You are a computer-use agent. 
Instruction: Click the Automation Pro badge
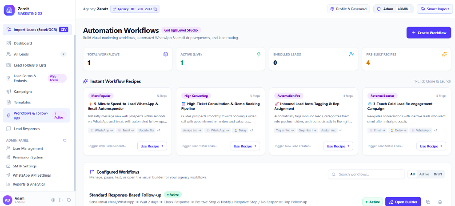coord(289,96)
